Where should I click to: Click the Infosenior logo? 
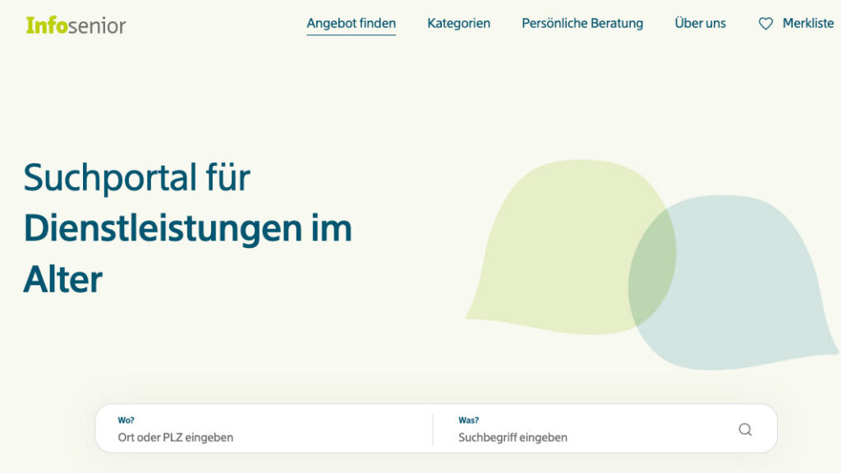(x=76, y=25)
